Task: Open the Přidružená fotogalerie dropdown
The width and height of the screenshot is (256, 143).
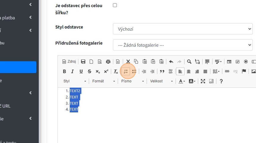Action: click(183, 45)
